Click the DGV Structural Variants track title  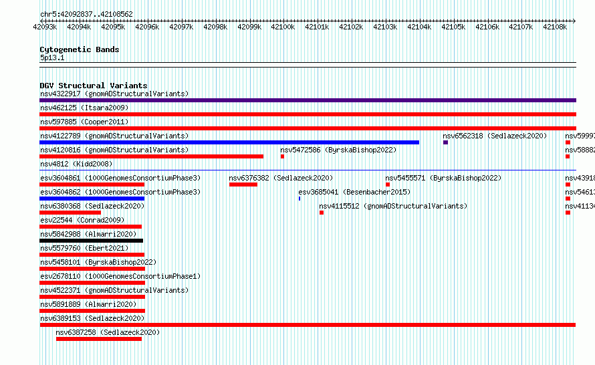pyautogui.click(x=94, y=86)
